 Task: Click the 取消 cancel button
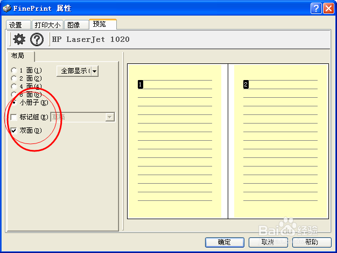[x=268, y=242]
